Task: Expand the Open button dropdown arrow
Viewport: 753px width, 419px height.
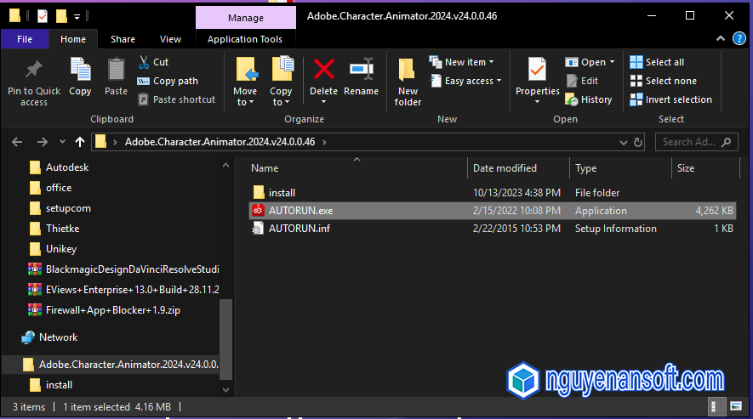Action: [613, 62]
